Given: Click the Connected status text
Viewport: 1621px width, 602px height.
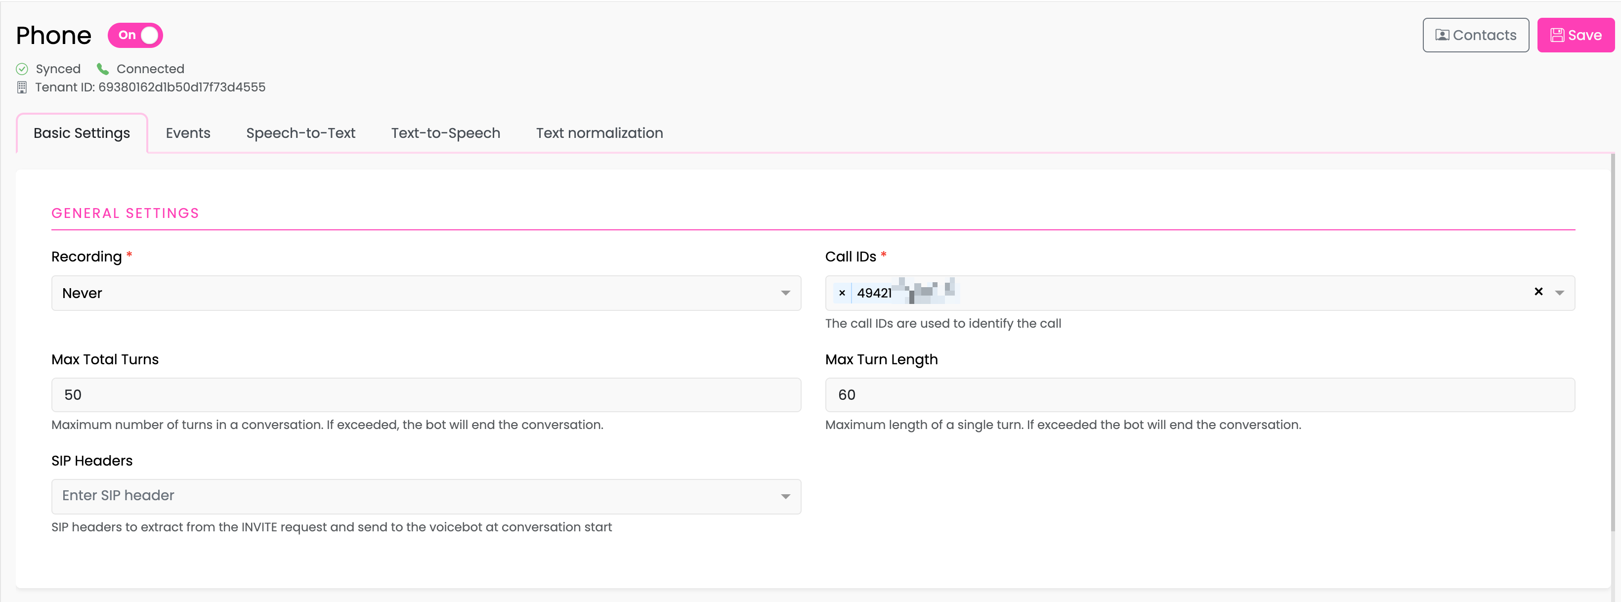Looking at the screenshot, I should pyautogui.click(x=150, y=69).
